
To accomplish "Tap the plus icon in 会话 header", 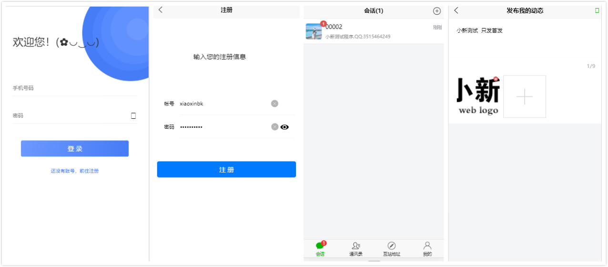I will tap(436, 11).
